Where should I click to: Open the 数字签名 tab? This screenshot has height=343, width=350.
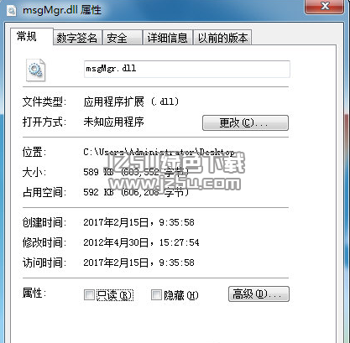point(77,38)
